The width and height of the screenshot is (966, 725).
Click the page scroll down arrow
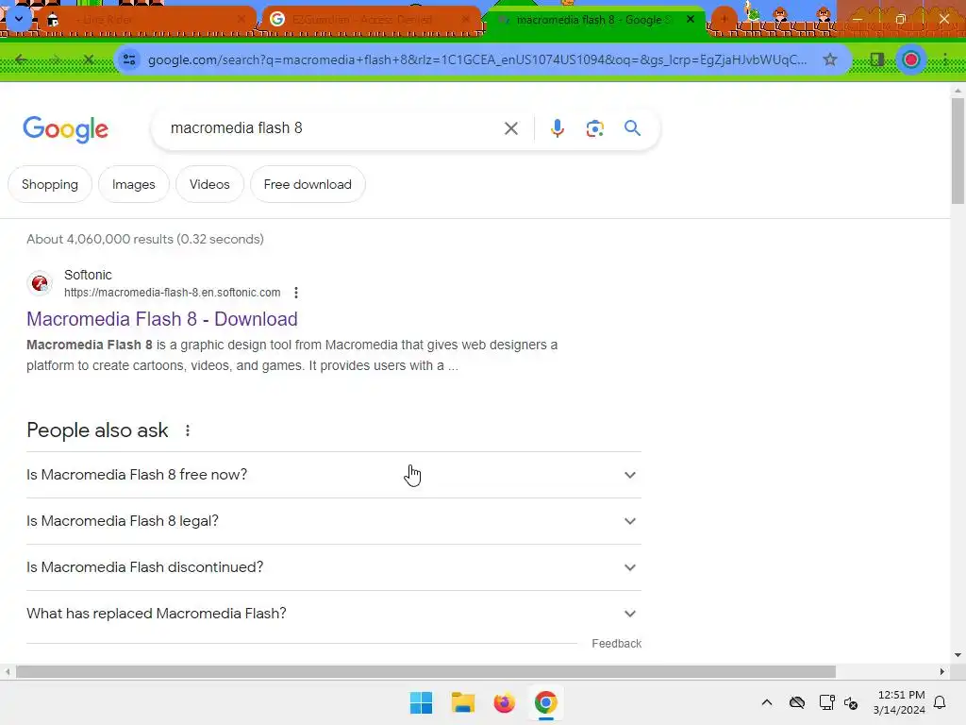[958, 655]
